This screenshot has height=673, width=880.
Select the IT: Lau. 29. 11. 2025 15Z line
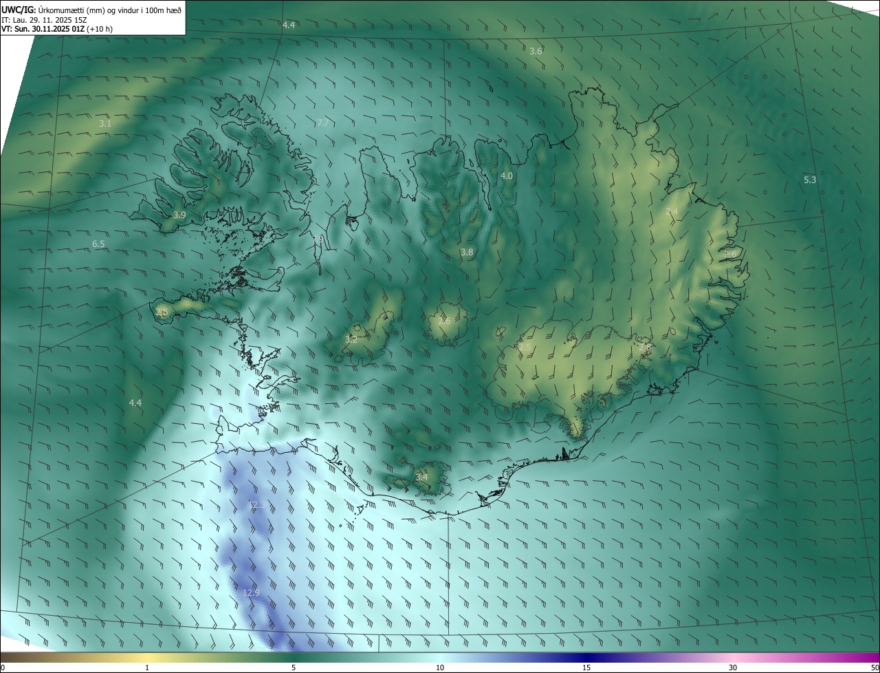(45, 19)
